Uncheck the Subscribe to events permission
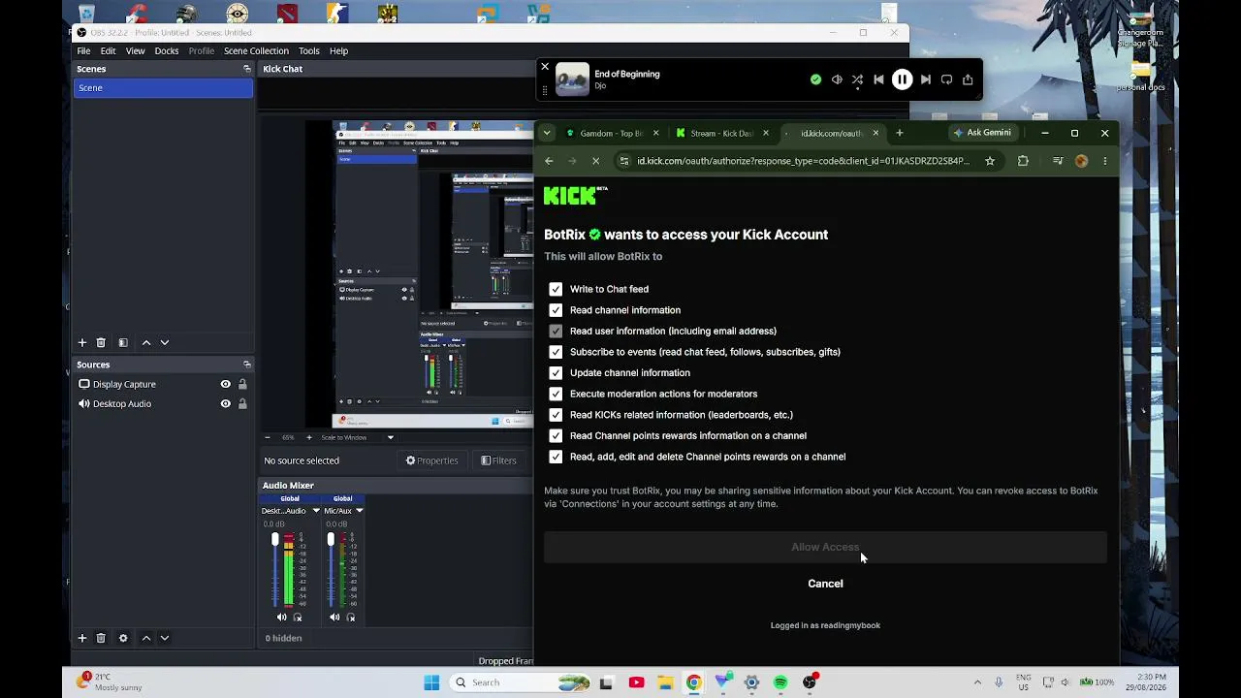Image resolution: width=1241 pixels, height=698 pixels. (x=556, y=352)
